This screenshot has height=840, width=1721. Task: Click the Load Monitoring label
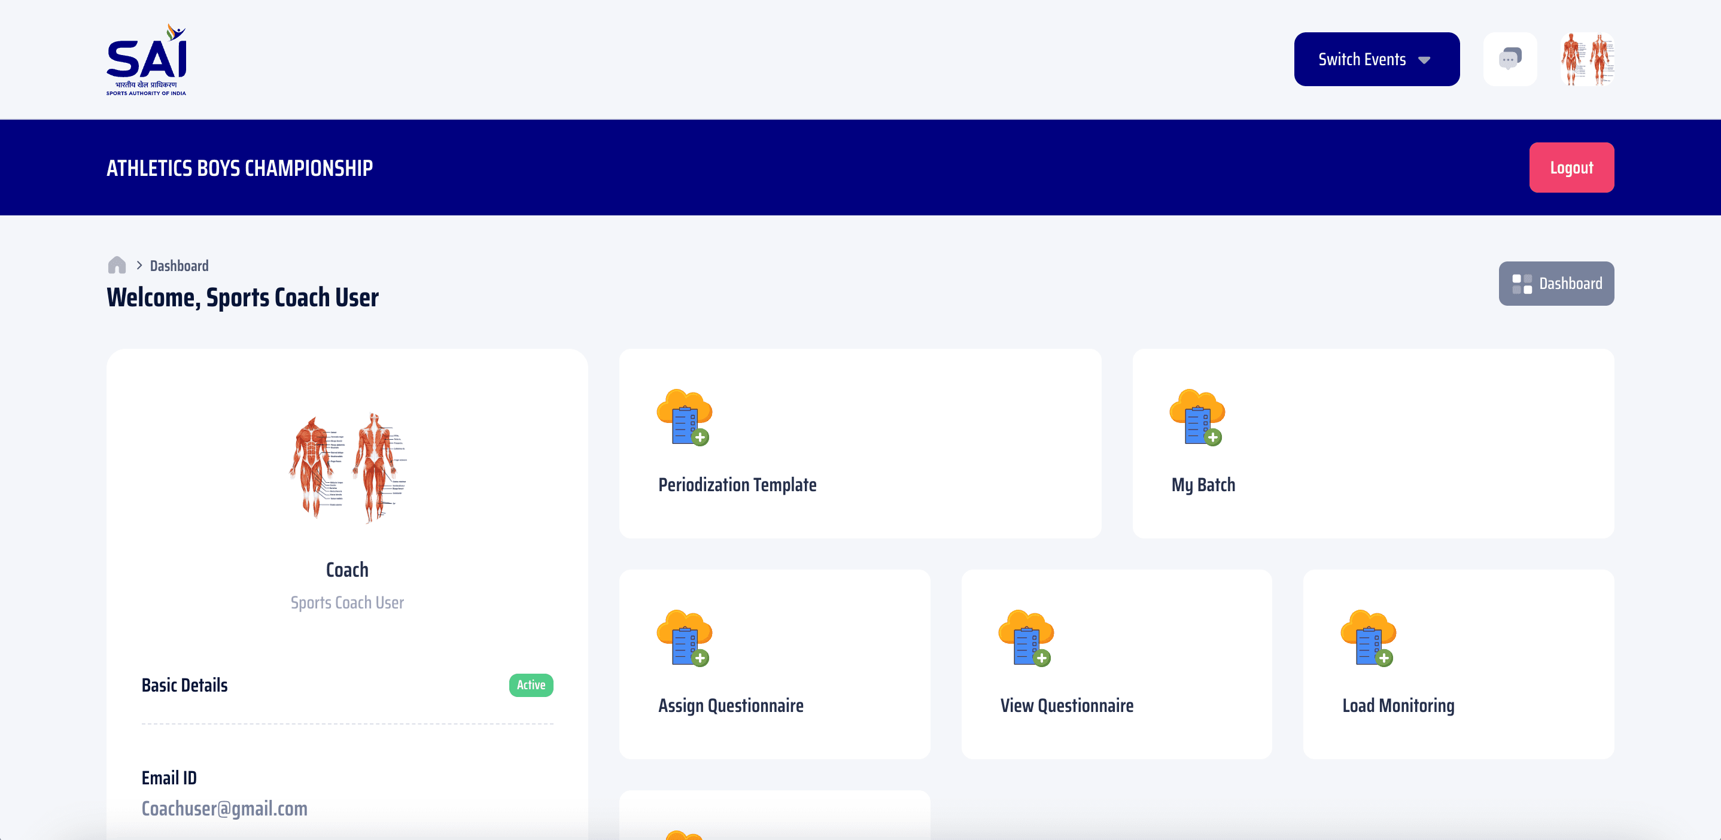click(x=1398, y=706)
